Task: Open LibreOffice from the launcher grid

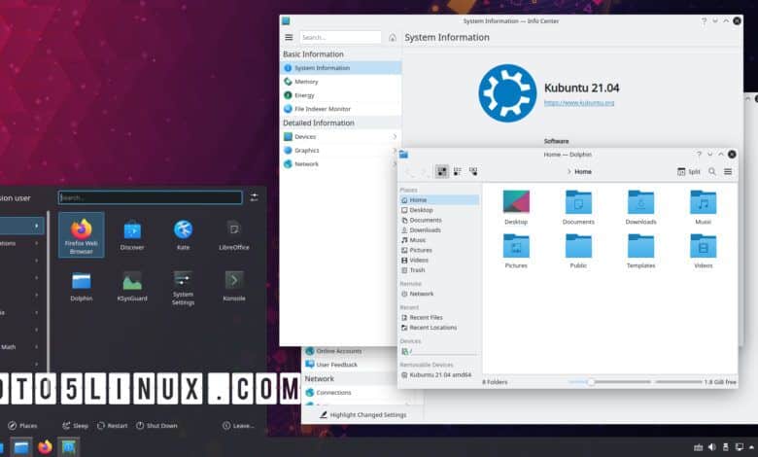Action: pos(234,235)
